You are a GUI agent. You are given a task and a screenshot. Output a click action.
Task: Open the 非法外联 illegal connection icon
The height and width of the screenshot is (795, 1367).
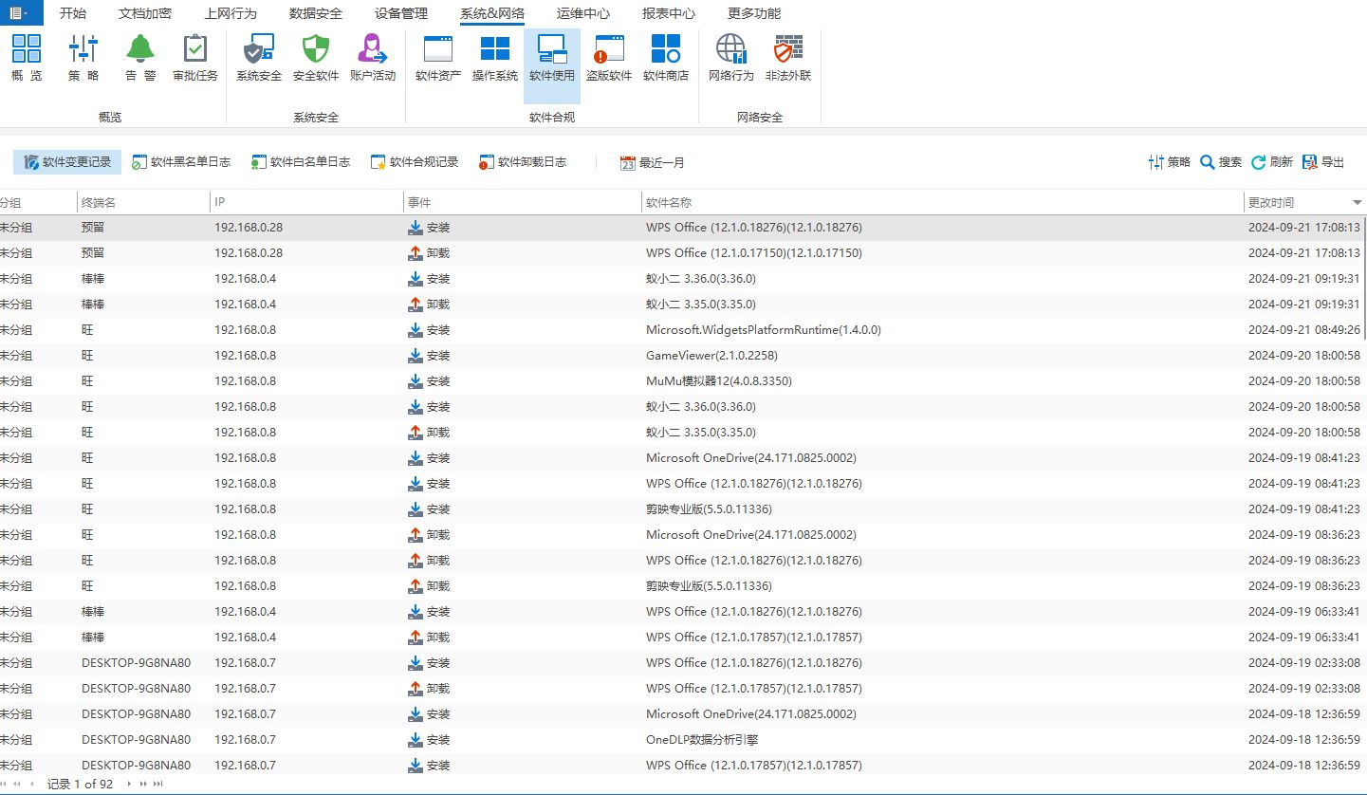[788, 58]
